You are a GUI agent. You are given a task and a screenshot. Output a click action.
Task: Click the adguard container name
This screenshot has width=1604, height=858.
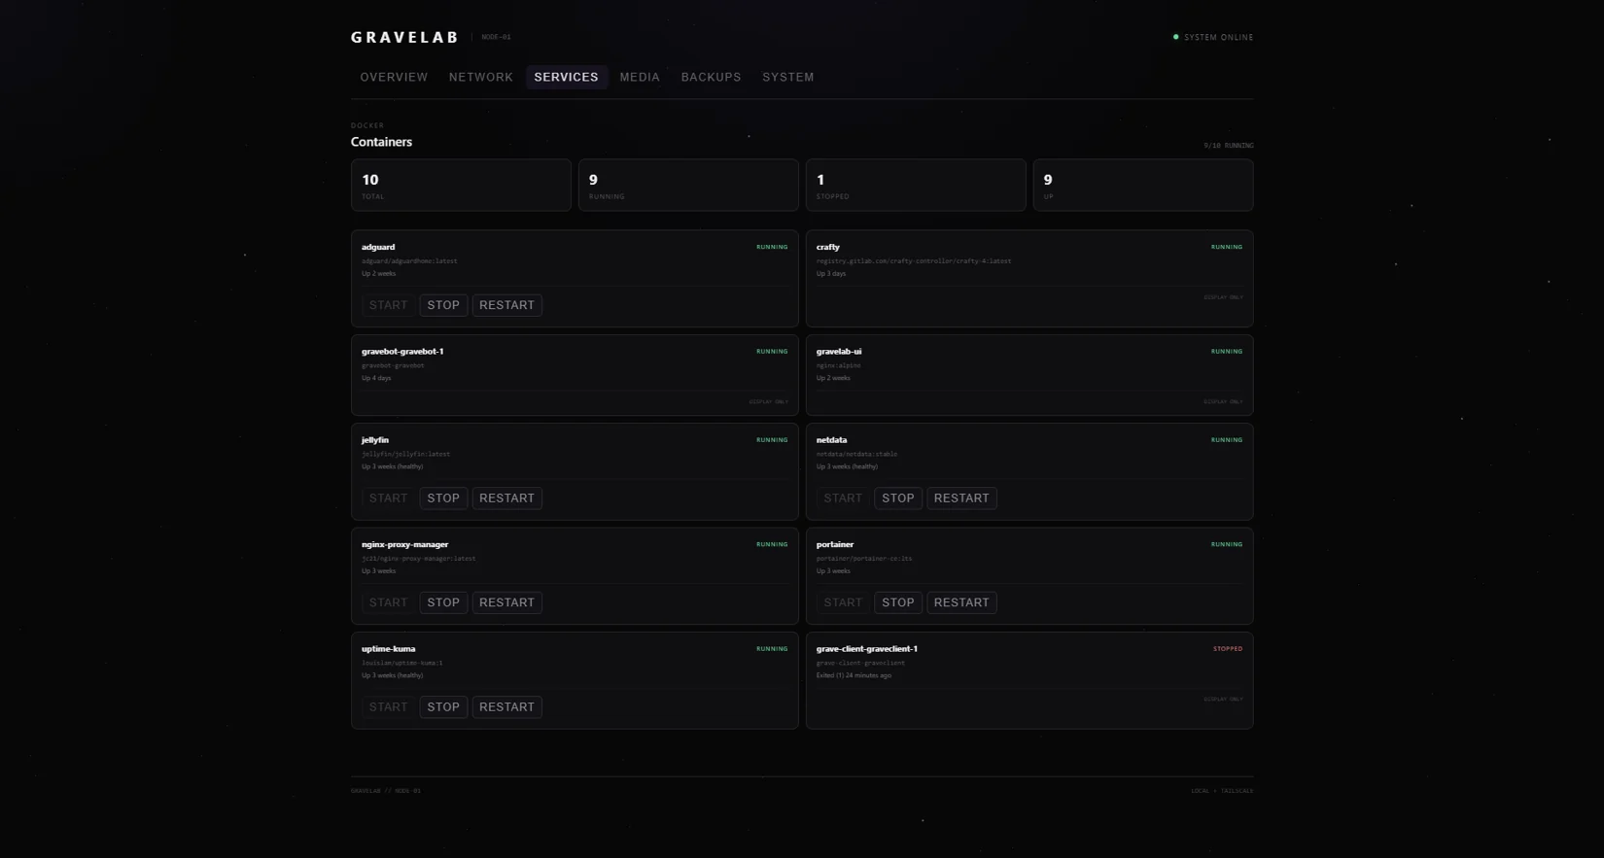coord(378,247)
